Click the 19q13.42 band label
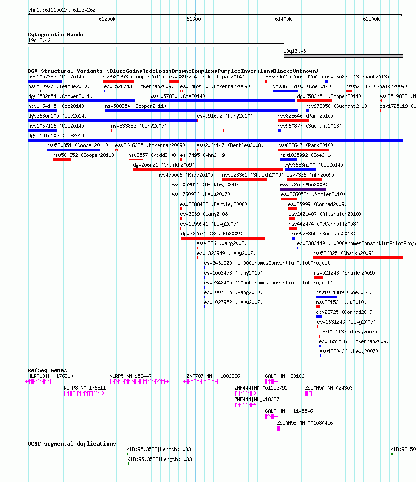Image resolution: width=416 pixels, height=482 pixels. point(39,40)
